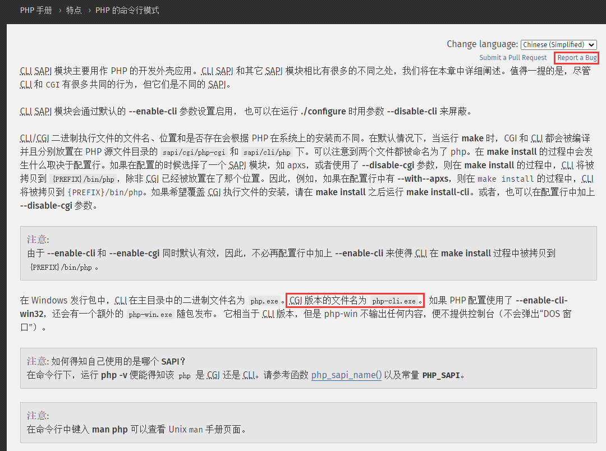
Task: Click the bold man php command
Action: [110, 430]
